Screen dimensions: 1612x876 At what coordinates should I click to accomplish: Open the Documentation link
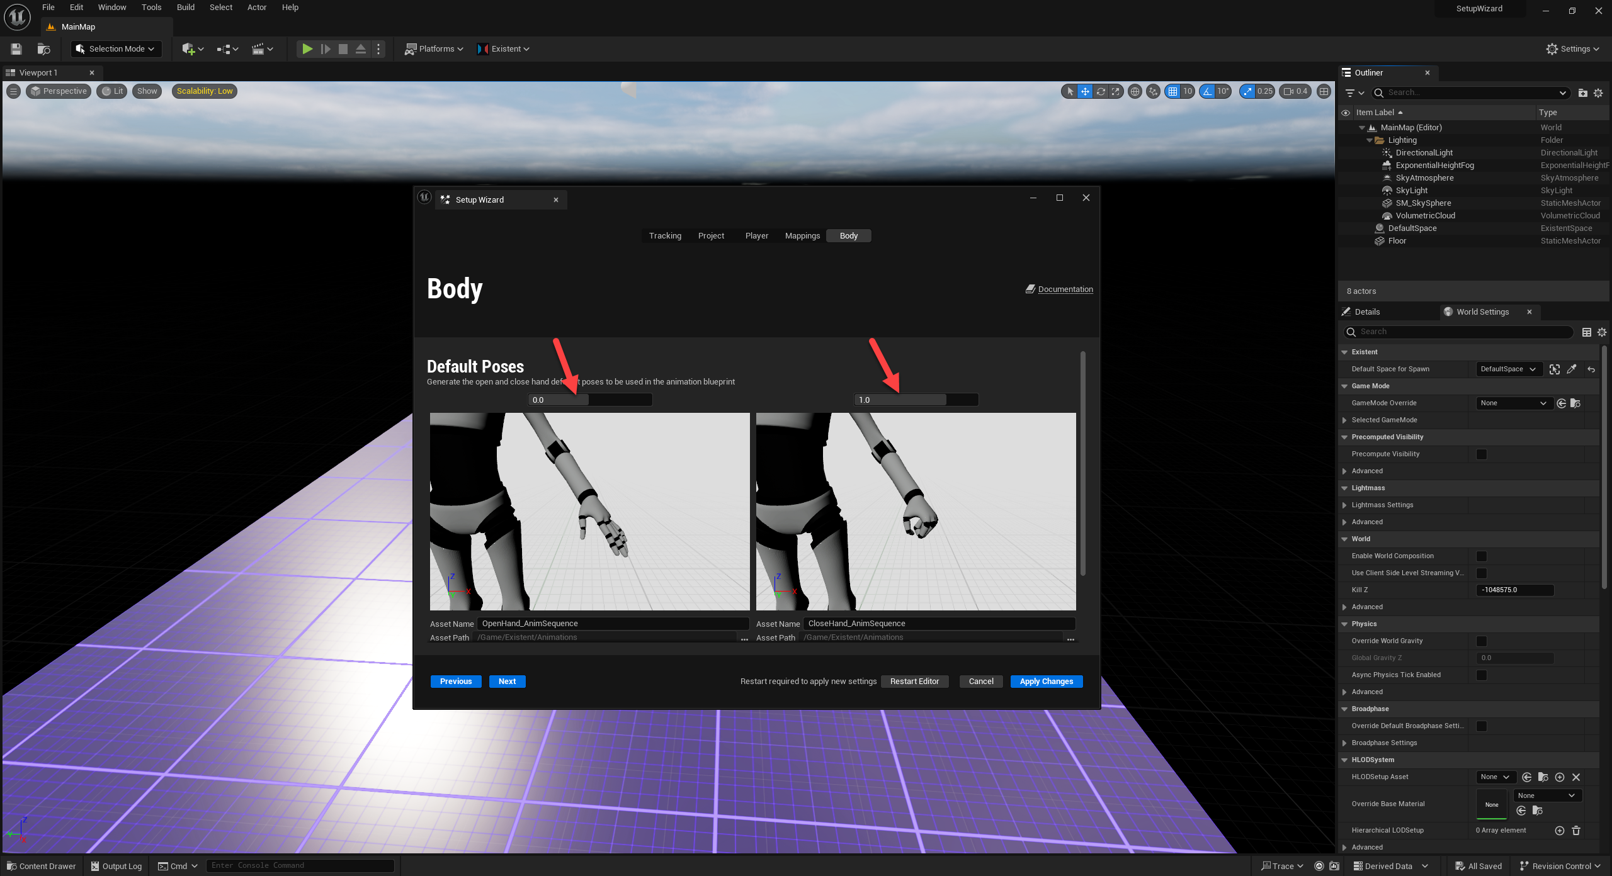1065,289
